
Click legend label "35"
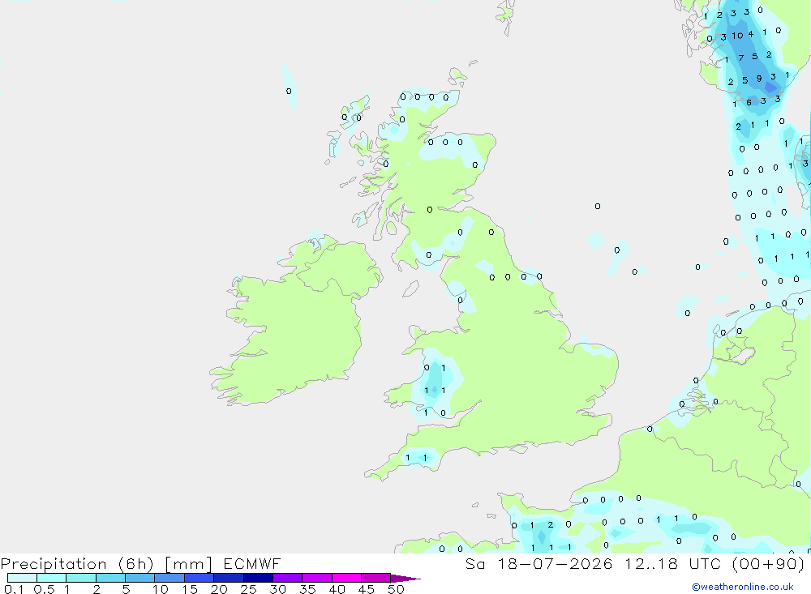(x=307, y=589)
